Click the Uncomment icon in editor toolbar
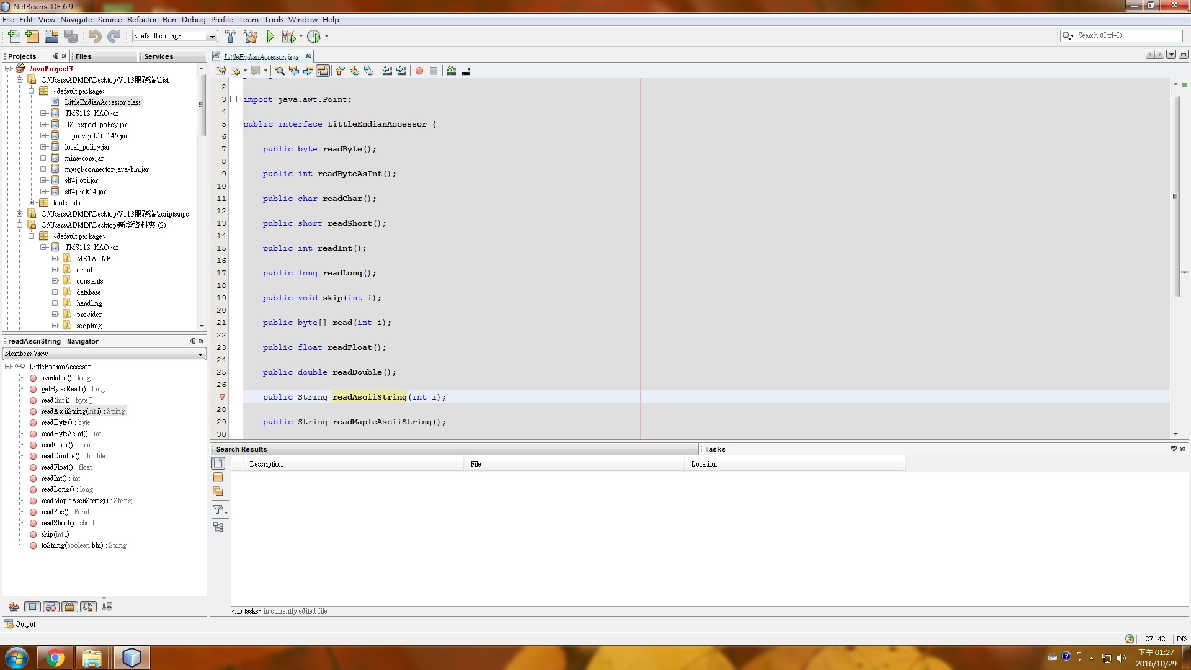The image size is (1191, 670). tap(466, 71)
